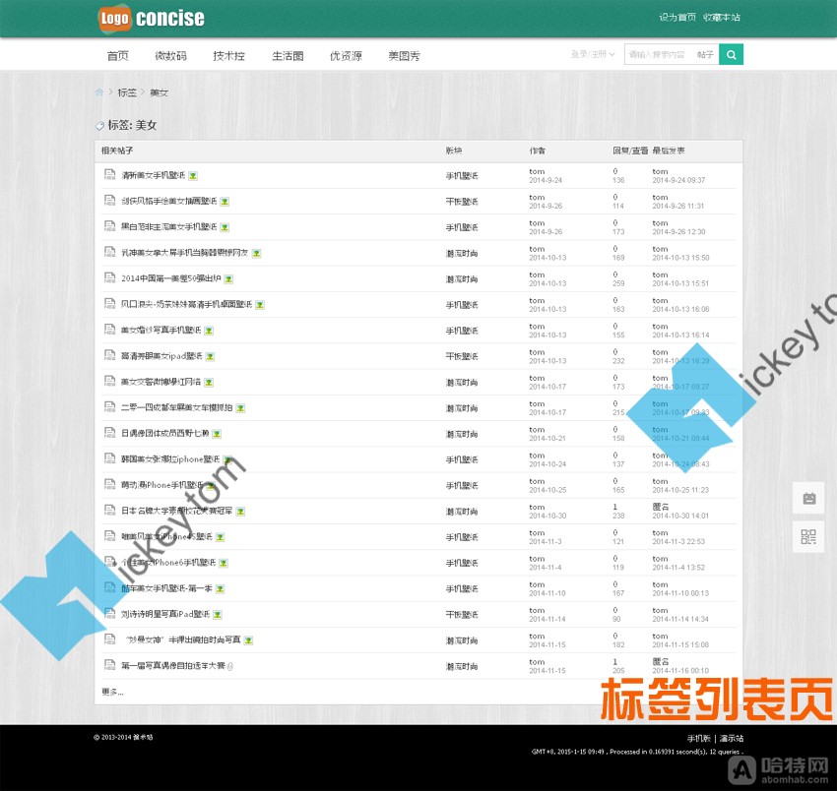837x791 pixels.
Task: Click the 相关帖子 column header
Action: [117, 151]
